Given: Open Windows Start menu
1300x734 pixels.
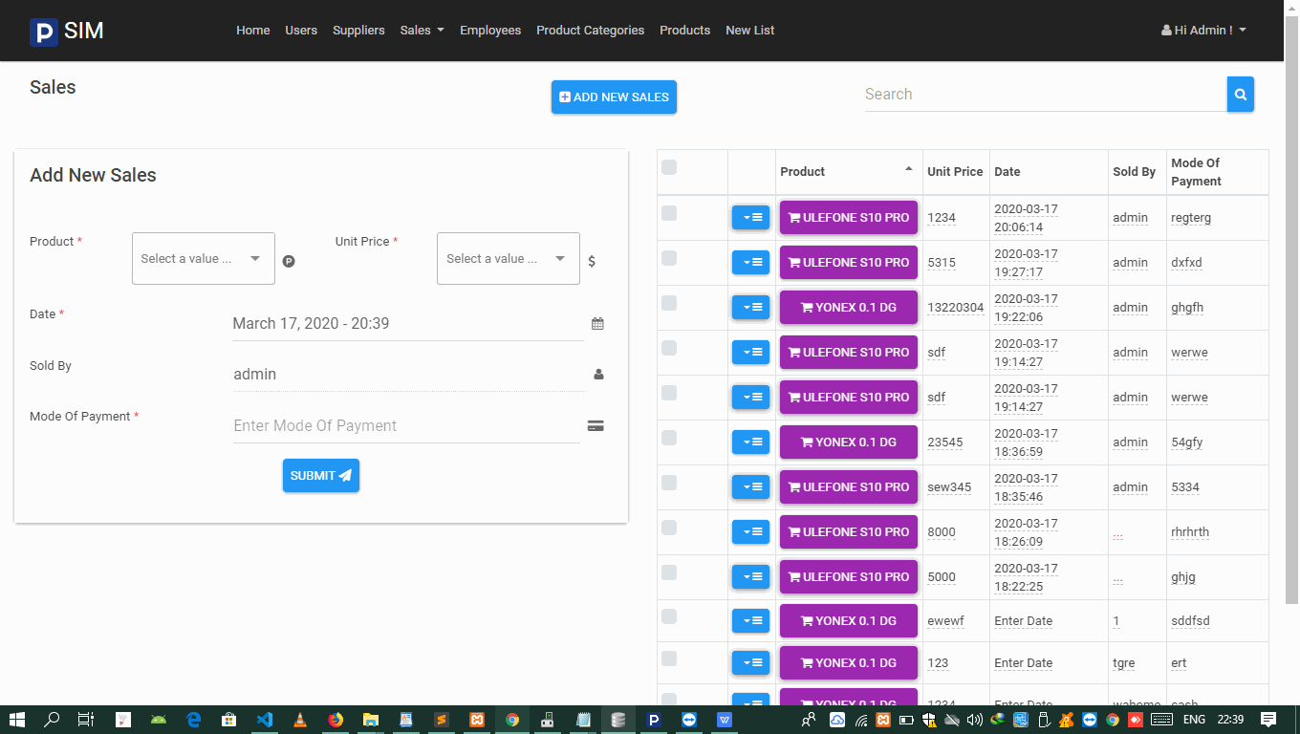Looking at the screenshot, I should pos(17,720).
